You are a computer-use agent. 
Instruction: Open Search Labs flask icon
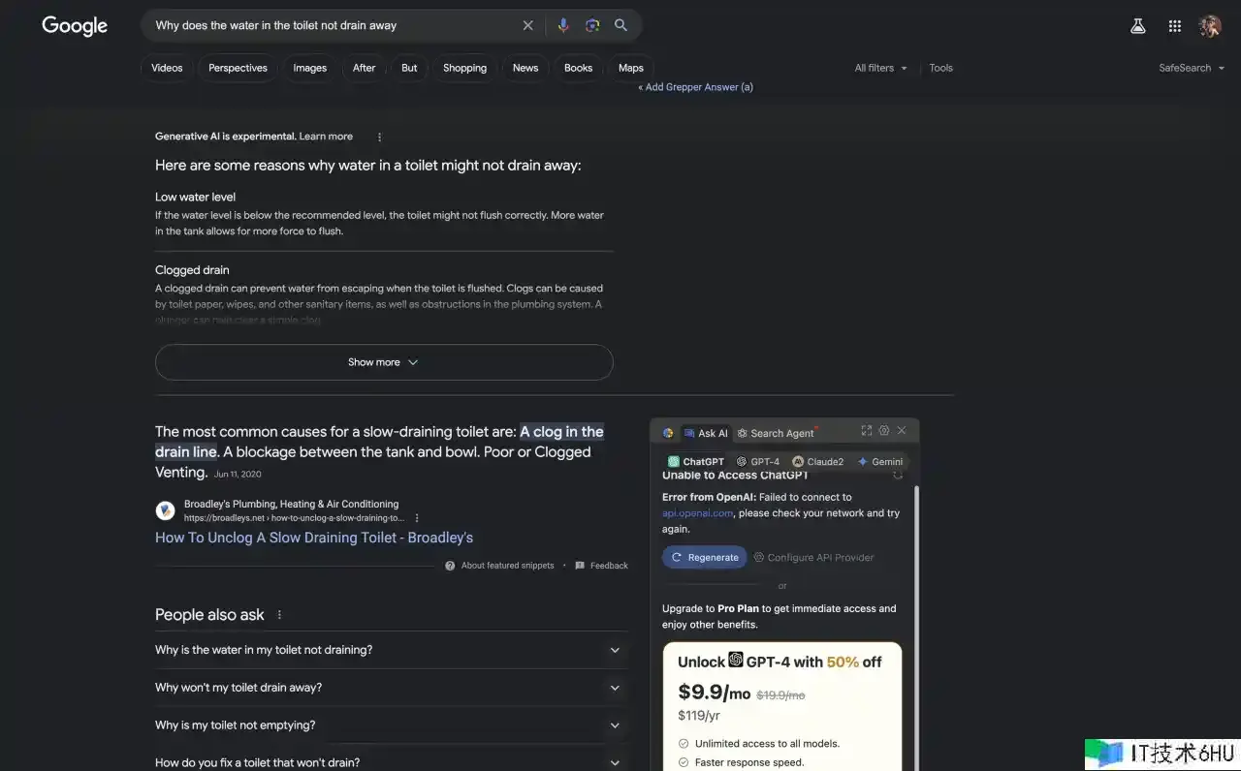click(1138, 26)
